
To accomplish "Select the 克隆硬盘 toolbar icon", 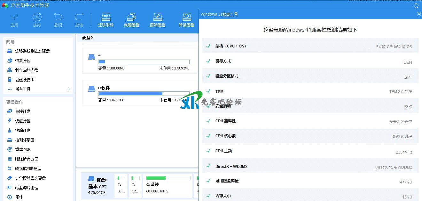I will pos(131,17).
